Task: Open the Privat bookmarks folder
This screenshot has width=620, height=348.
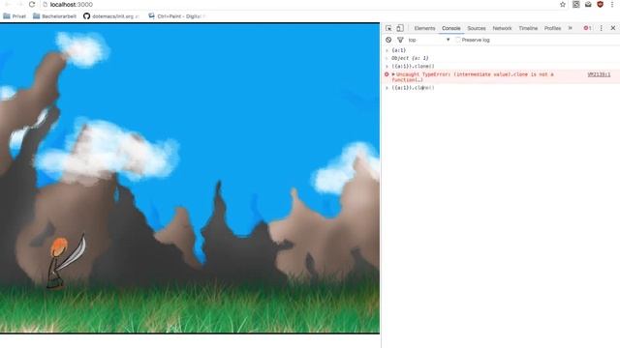Action: click(15, 16)
